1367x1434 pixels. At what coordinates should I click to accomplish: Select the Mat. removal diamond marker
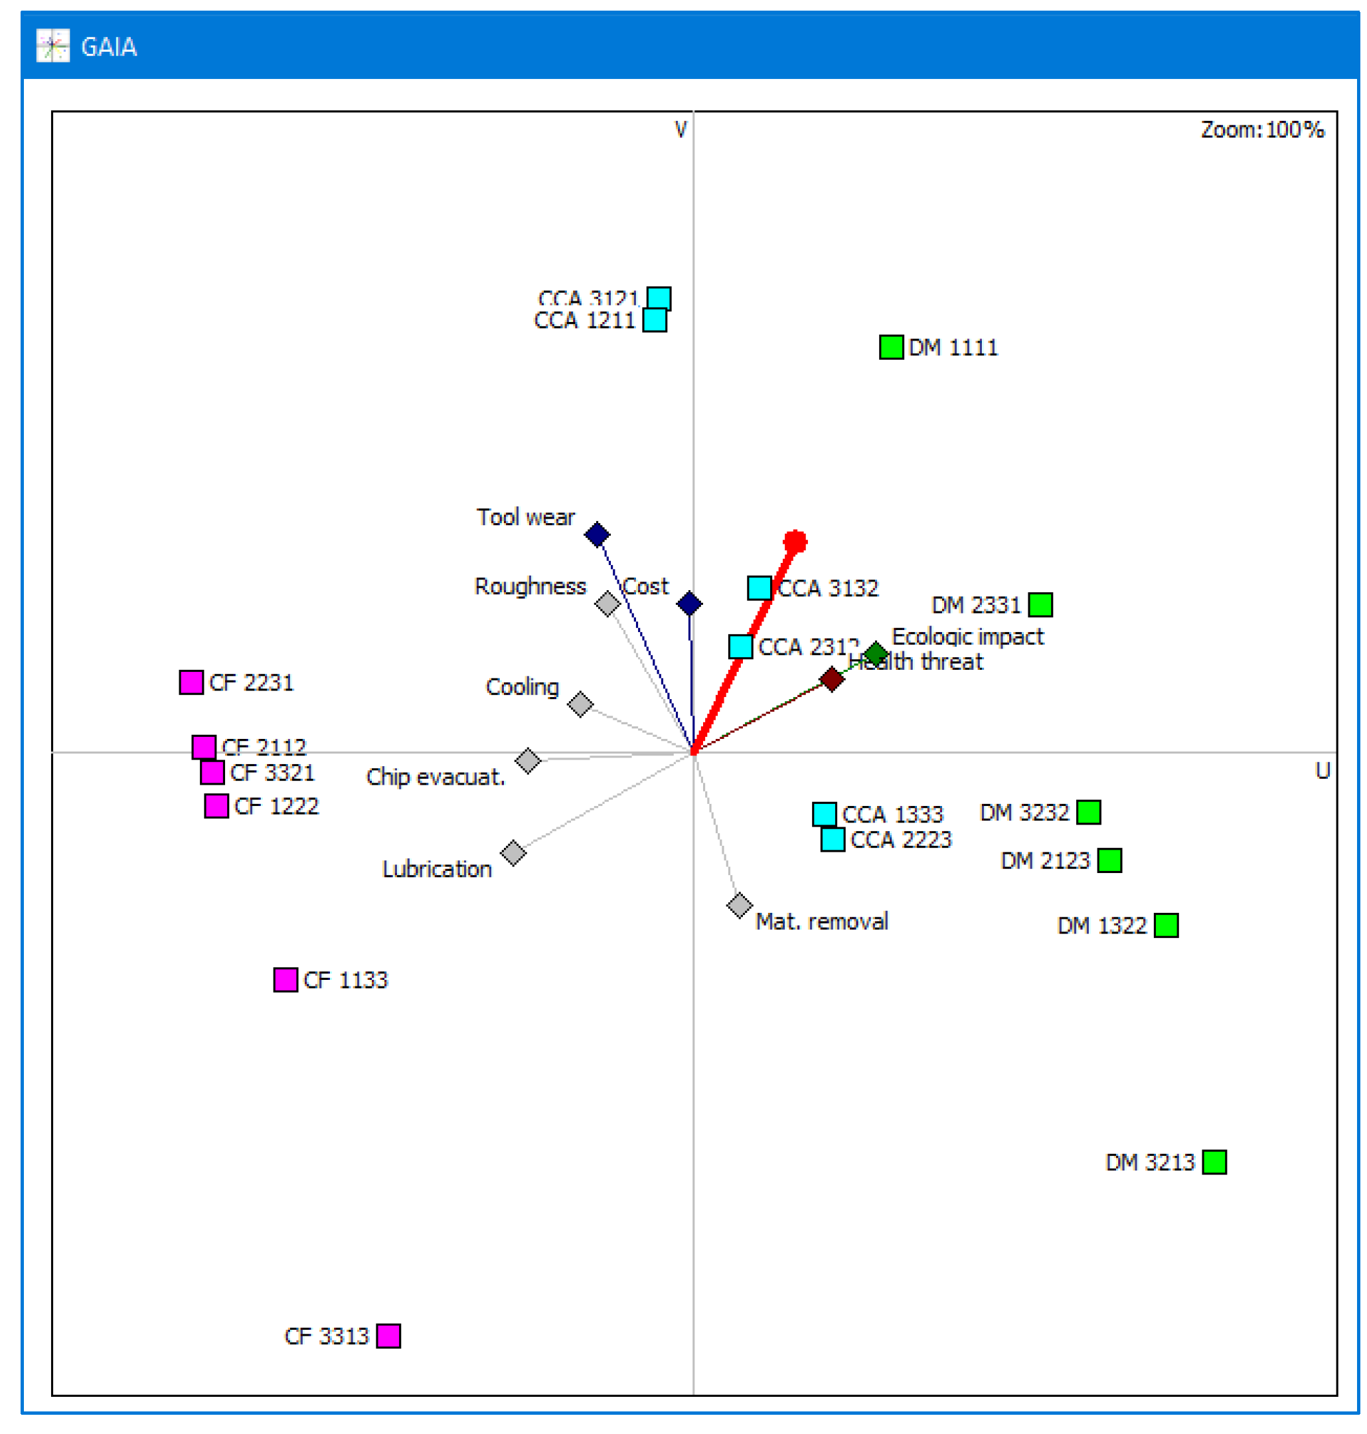pos(739,906)
